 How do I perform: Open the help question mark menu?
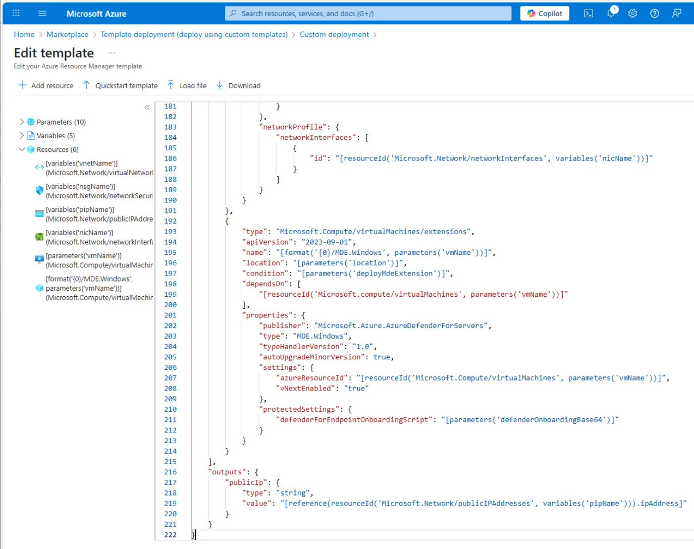click(x=654, y=14)
